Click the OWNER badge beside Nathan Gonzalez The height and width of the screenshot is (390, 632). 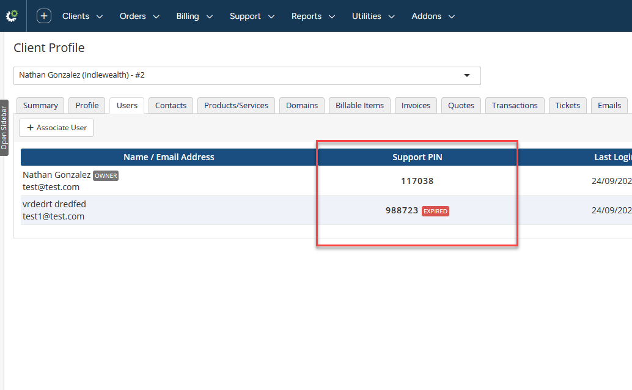[x=106, y=176]
